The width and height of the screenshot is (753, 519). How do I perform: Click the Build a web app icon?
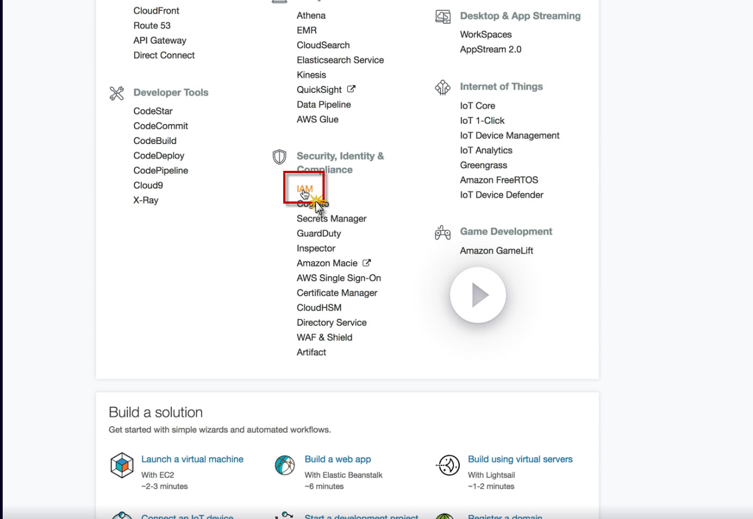285,465
